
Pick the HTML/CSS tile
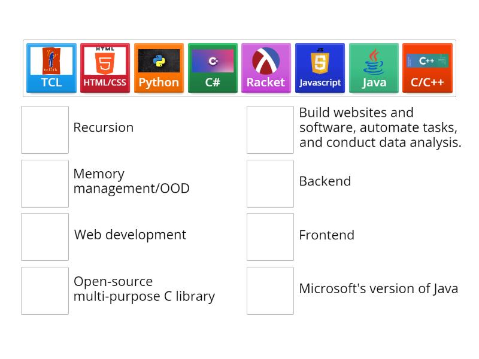(x=105, y=68)
